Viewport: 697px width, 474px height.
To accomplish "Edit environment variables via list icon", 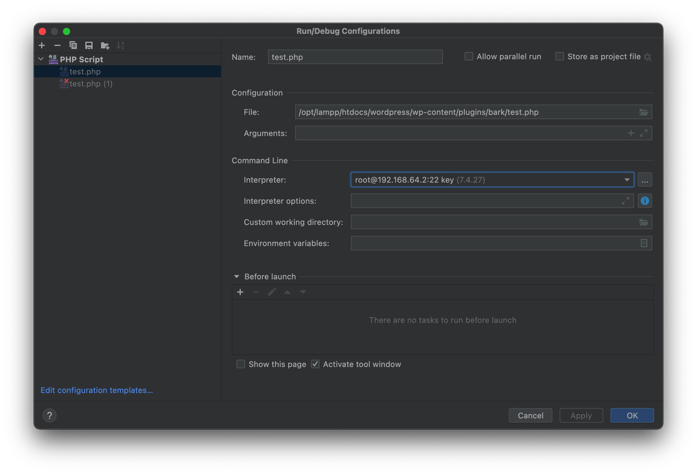I will (644, 243).
